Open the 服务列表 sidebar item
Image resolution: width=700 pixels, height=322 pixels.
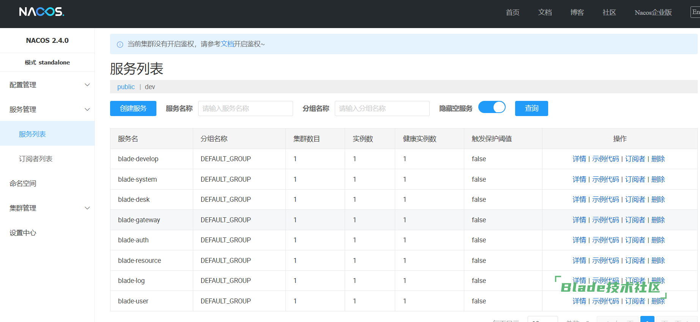47,134
